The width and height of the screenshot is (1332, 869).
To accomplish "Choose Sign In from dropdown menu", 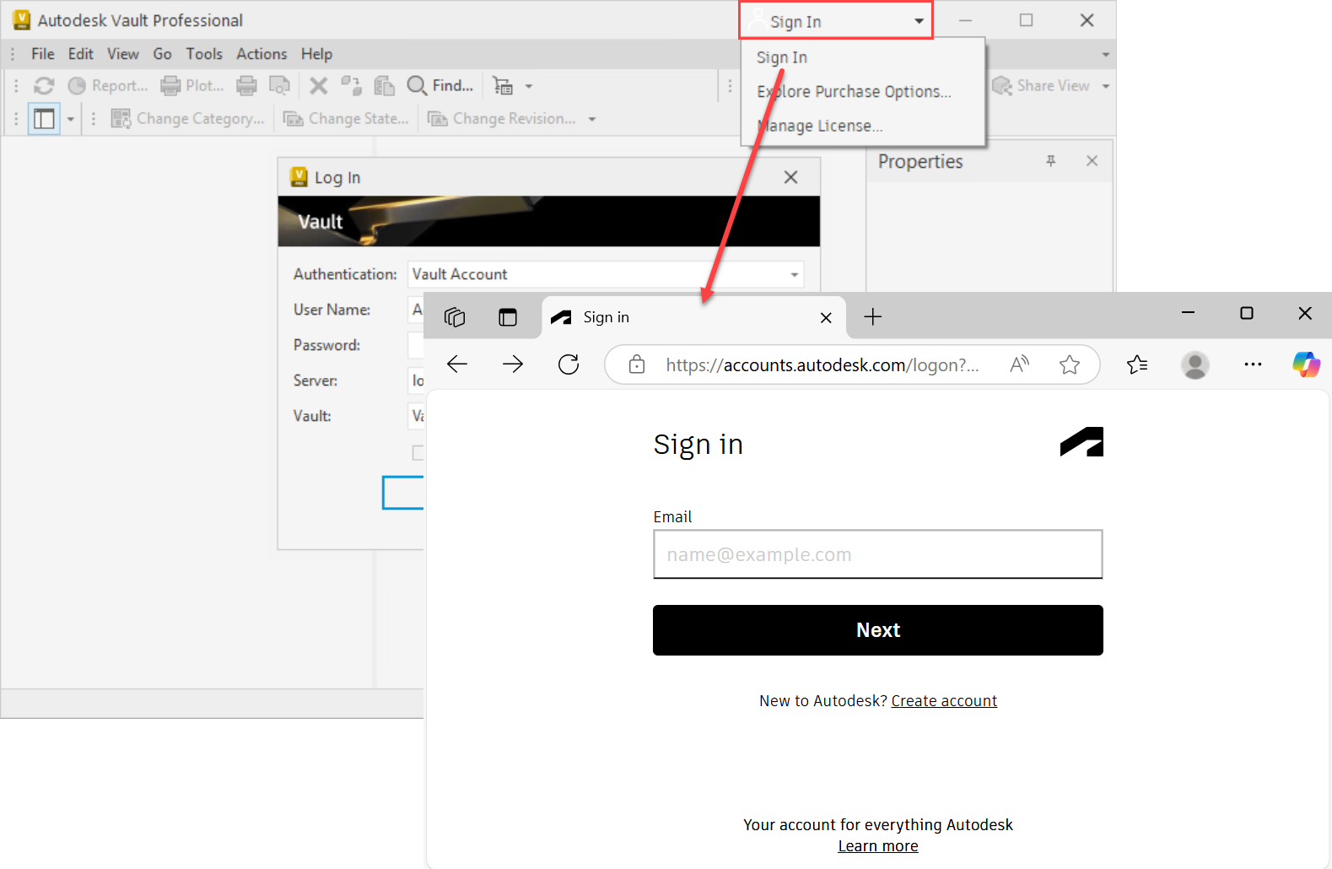I will coord(782,57).
